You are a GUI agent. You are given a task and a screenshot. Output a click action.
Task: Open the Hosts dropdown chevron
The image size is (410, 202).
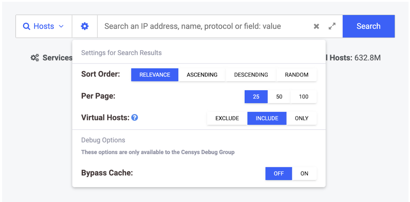61,26
